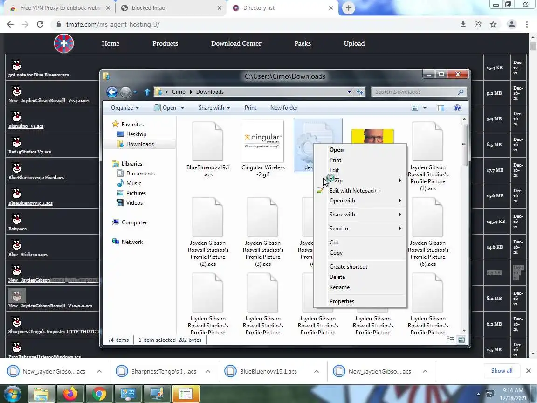
Task: Open Explorer help question mark icon
Action: pos(457,108)
